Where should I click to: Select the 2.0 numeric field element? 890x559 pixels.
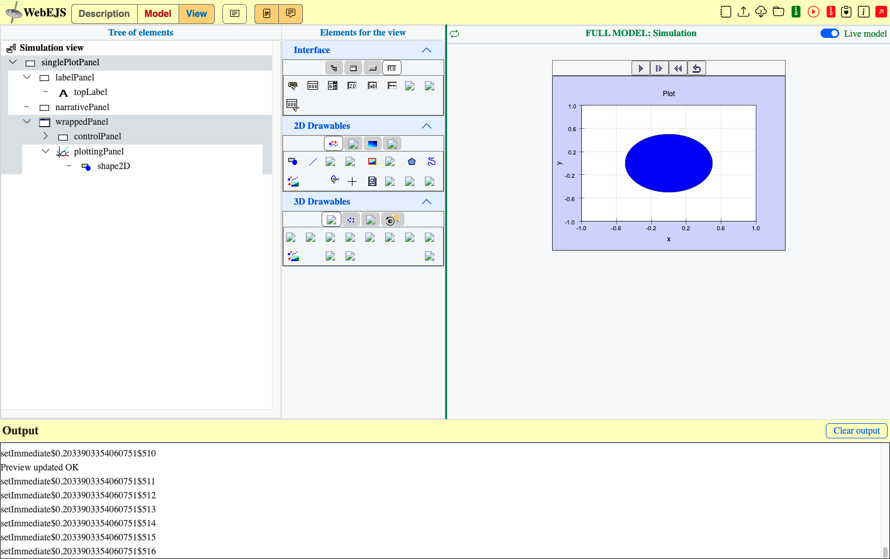pos(352,86)
